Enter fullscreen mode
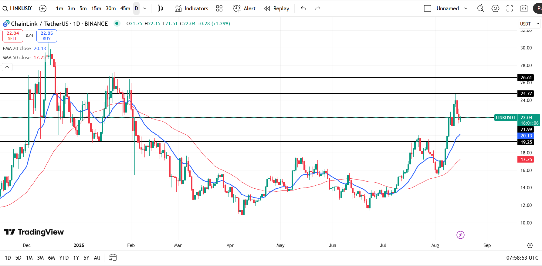542x266 pixels. (510, 8)
